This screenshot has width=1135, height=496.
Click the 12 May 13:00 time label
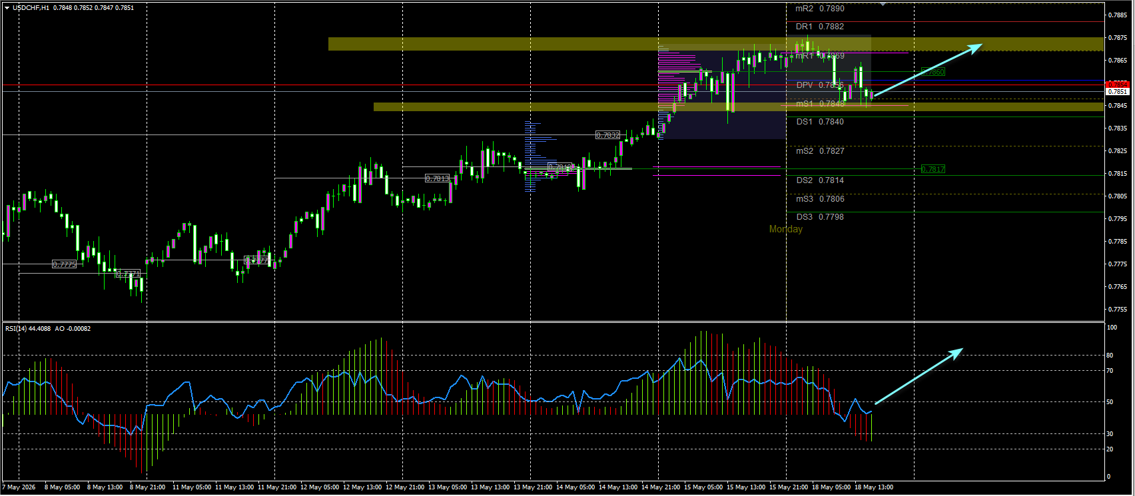(x=362, y=487)
